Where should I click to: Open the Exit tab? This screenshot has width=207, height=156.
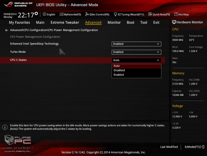tap(156, 23)
